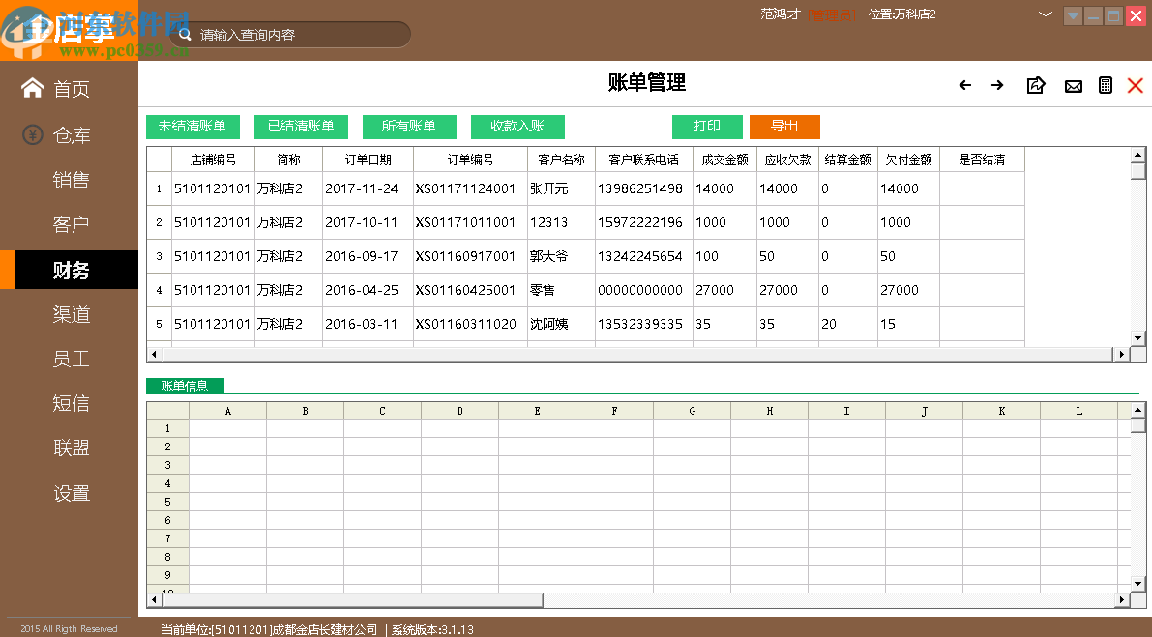1152x637 pixels.
Task: Switch to the 财务 menu item
Action: 71,269
